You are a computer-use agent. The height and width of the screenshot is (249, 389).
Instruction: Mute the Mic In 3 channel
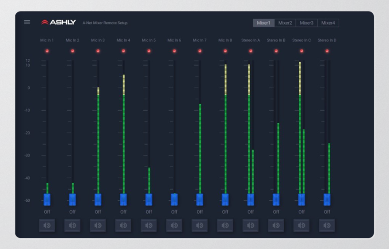click(98, 226)
